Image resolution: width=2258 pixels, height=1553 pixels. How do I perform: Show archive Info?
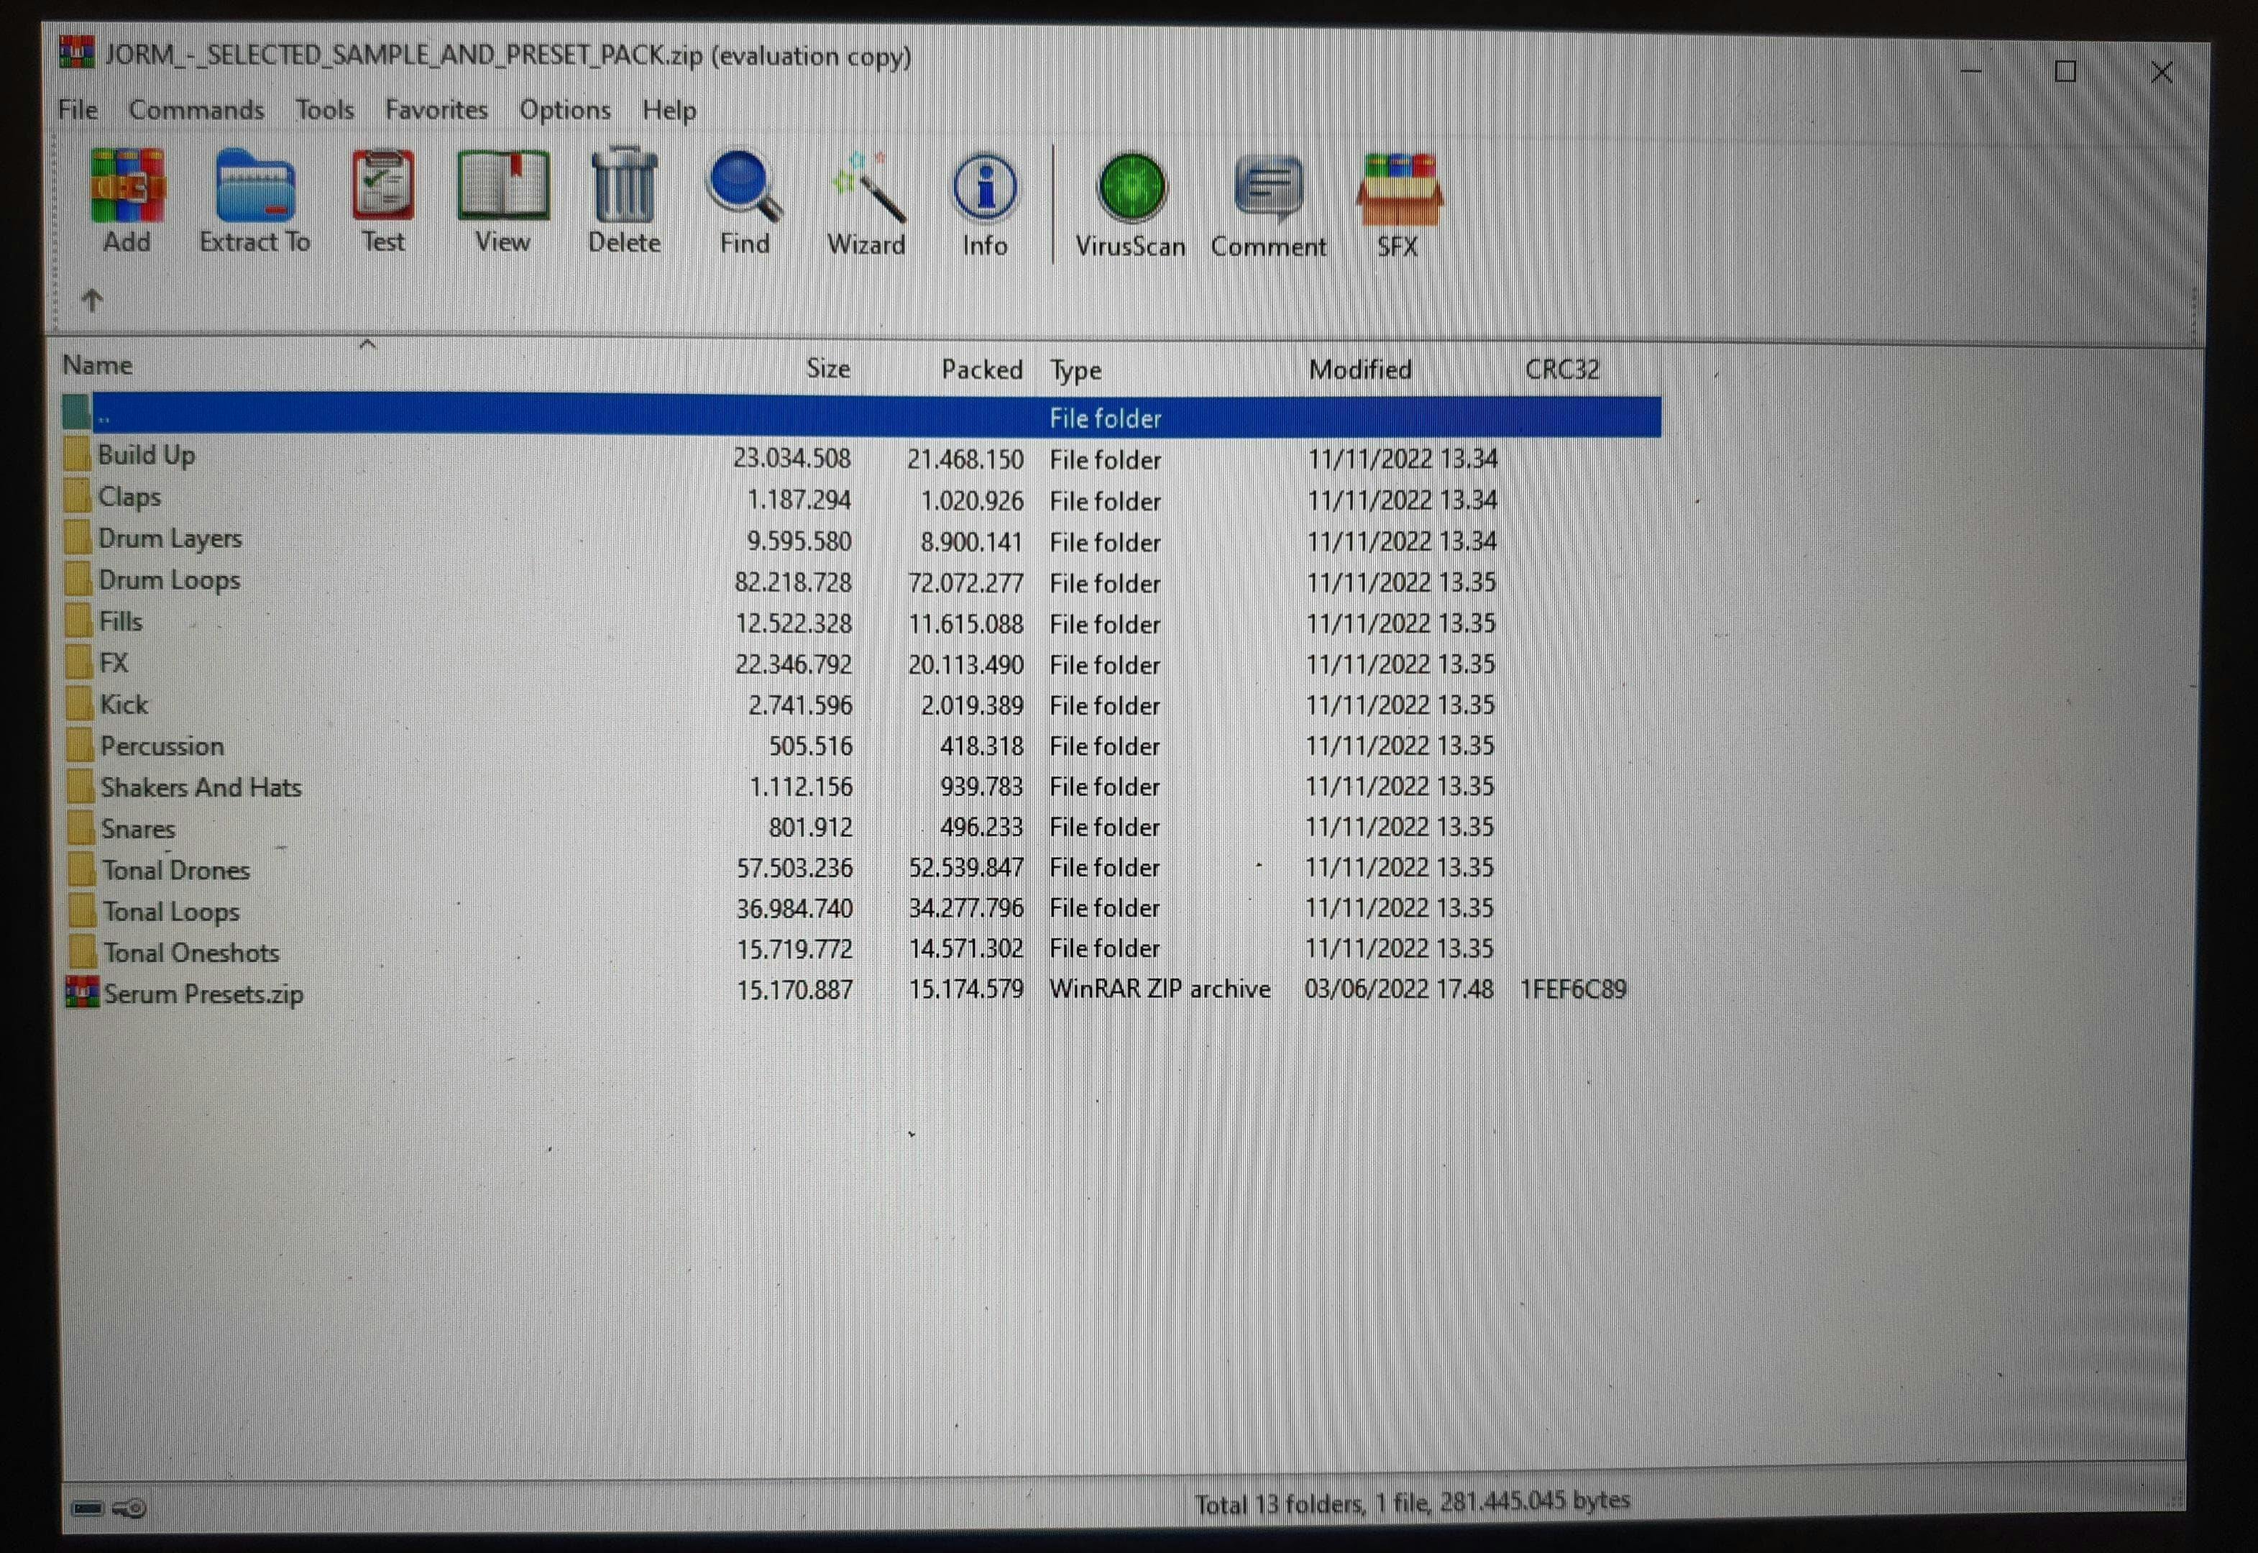985,201
